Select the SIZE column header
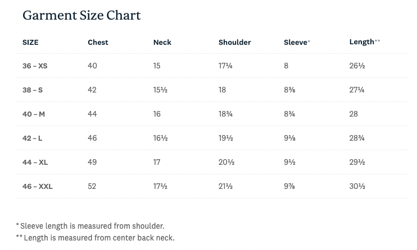417x250 pixels. click(30, 43)
